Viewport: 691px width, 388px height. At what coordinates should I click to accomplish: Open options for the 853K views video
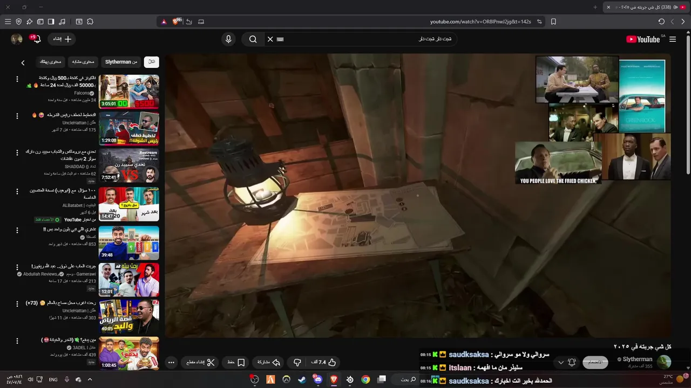coord(17,230)
